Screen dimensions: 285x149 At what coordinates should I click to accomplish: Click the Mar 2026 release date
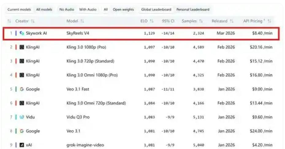tap(226, 33)
